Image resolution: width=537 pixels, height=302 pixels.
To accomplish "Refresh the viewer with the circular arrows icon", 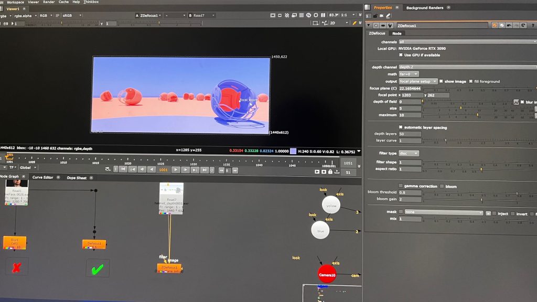I will [x=308, y=15].
